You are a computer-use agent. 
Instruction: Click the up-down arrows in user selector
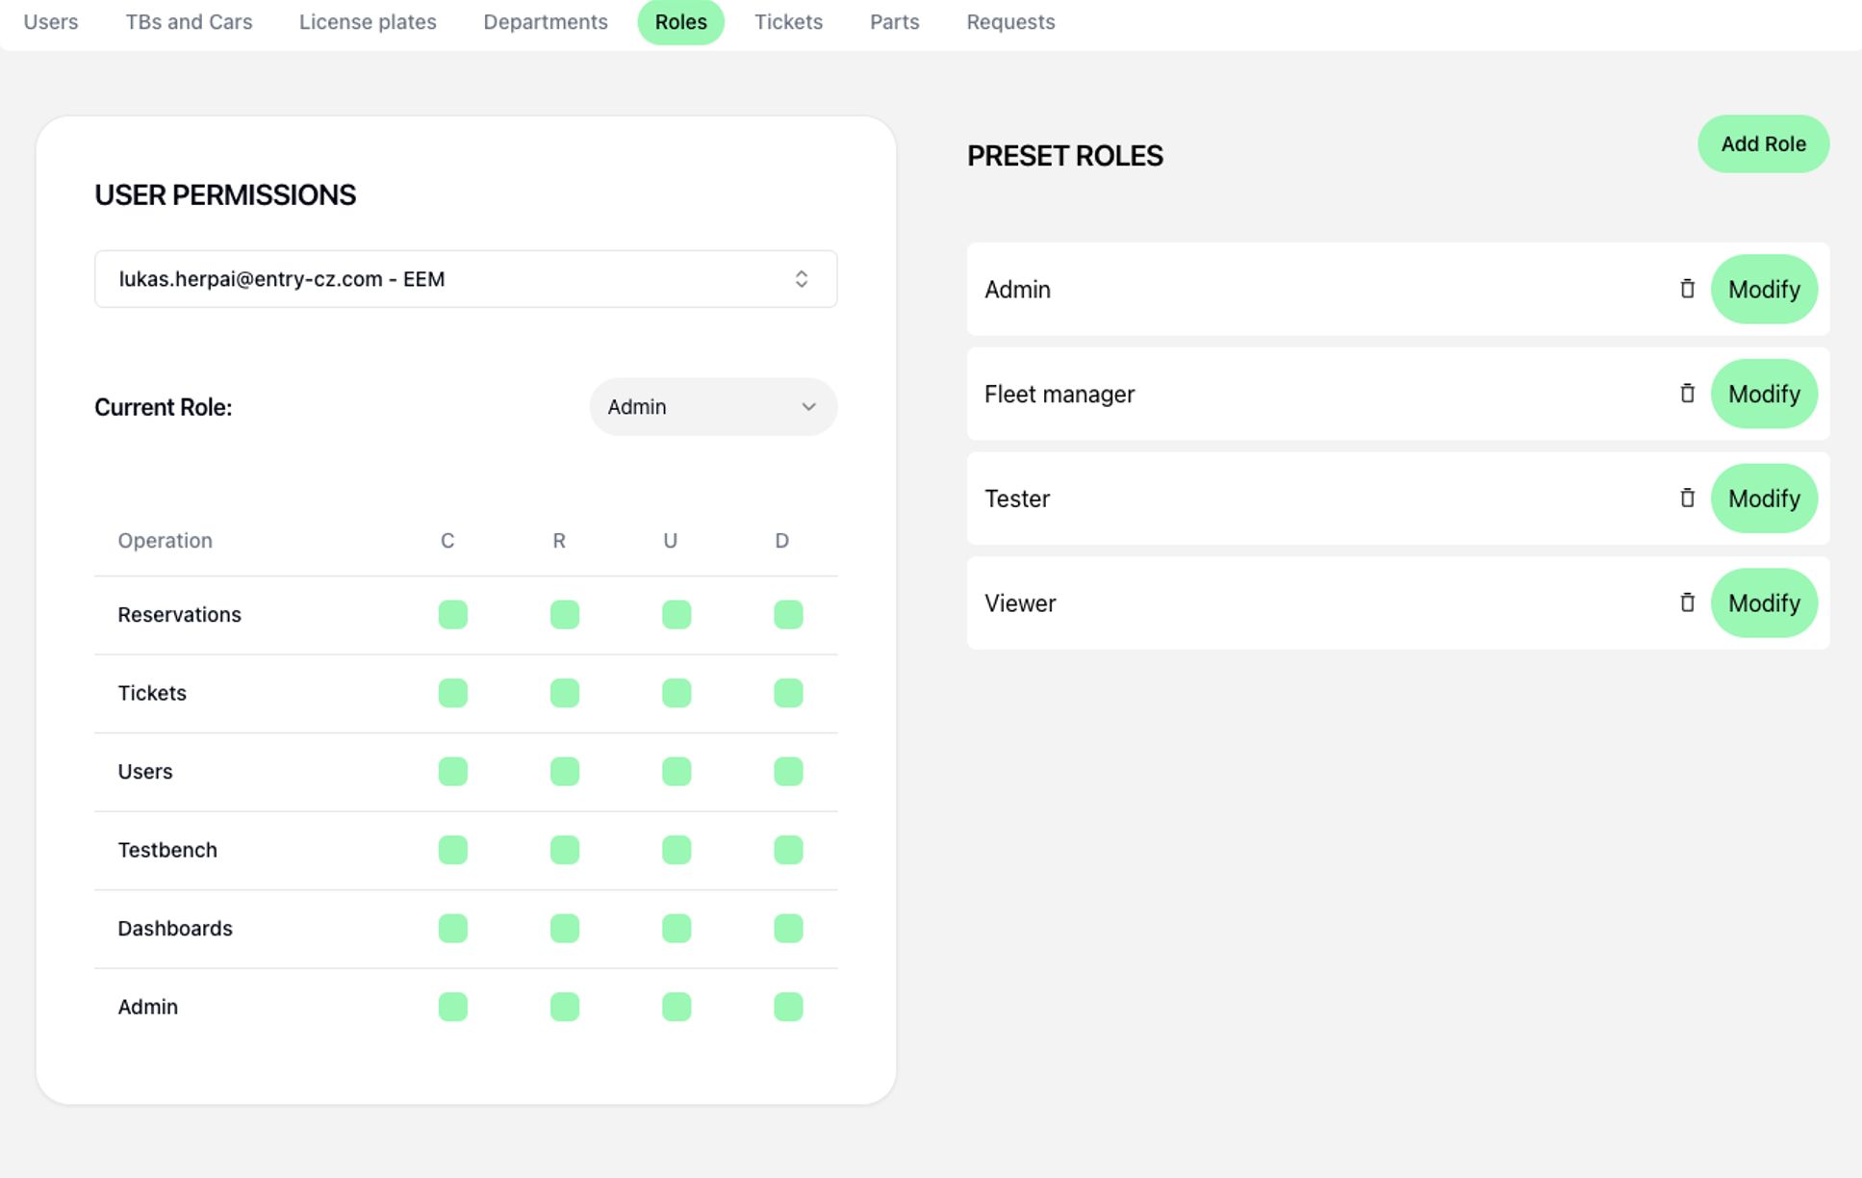pyautogui.click(x=802, y=279)
